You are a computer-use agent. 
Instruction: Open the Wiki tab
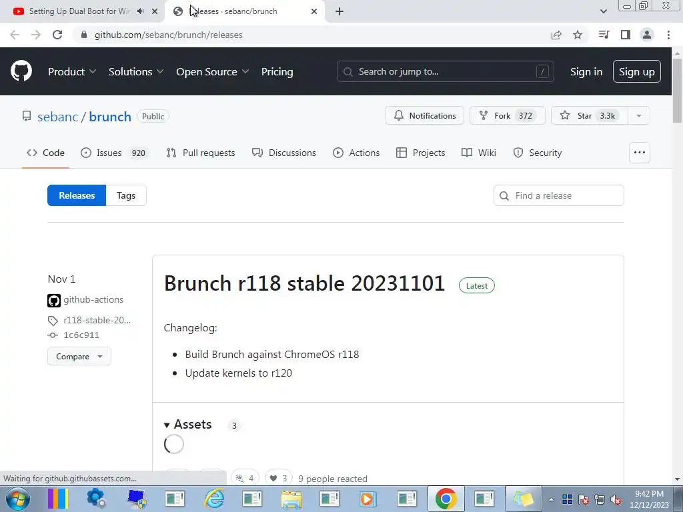click(x=479, y=153)
